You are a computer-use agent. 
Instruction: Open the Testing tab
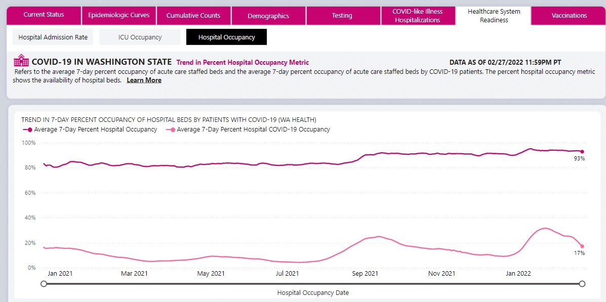[x=342, y=16]
